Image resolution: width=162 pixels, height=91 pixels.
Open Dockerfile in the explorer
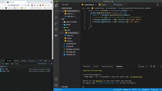70,47
